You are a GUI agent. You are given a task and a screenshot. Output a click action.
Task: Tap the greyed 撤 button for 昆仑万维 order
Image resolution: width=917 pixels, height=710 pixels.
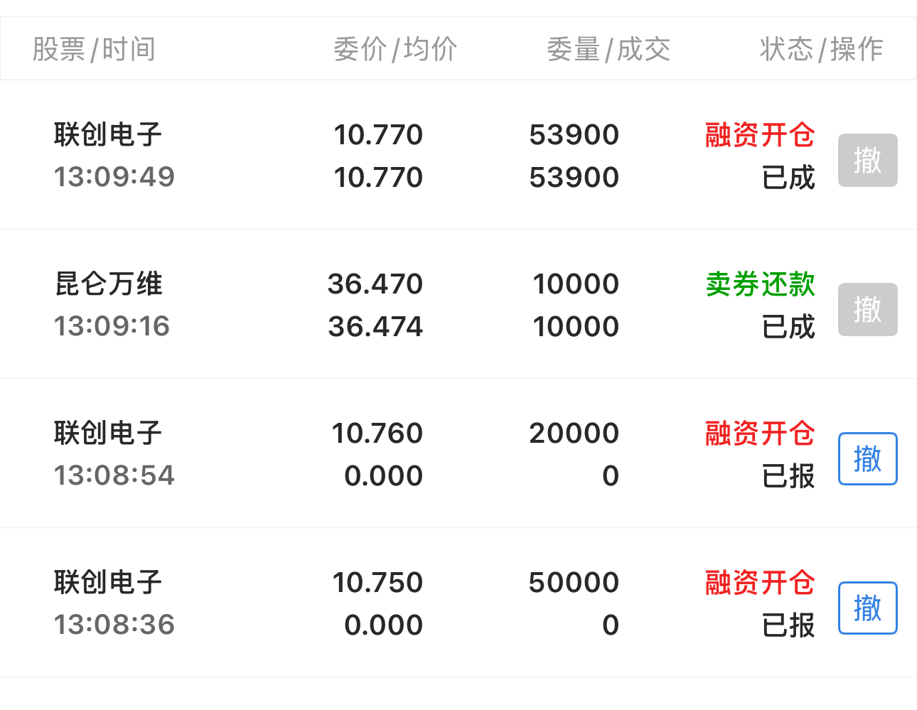point(867,309)
